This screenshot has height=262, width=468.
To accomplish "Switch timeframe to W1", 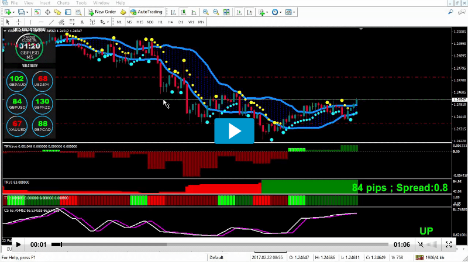I will click(191, 22).
